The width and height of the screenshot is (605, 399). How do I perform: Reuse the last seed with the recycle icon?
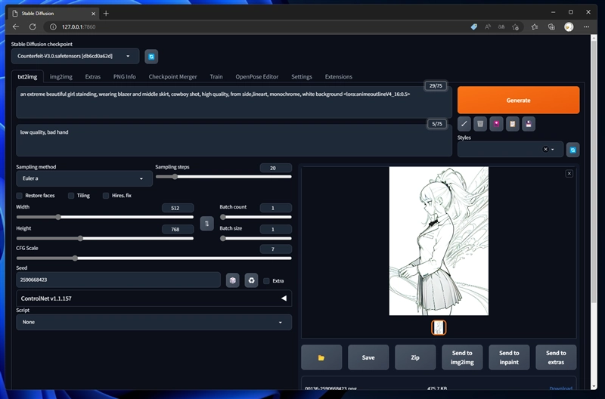[251, 280]
